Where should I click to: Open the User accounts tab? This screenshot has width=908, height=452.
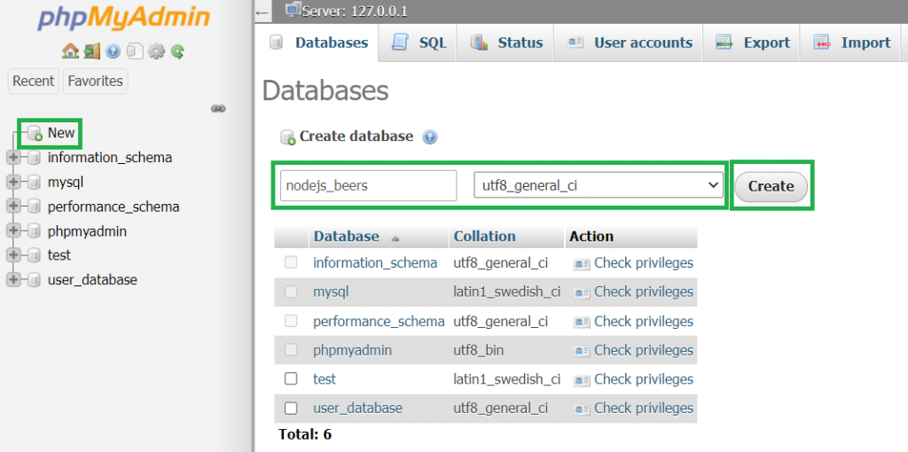(x=629, y=43)
